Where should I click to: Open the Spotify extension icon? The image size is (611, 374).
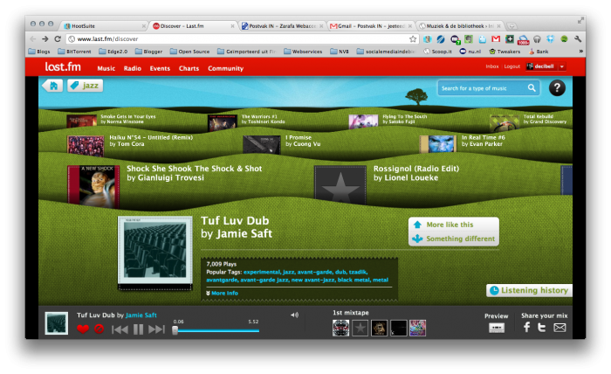click(x=564, y=39)
